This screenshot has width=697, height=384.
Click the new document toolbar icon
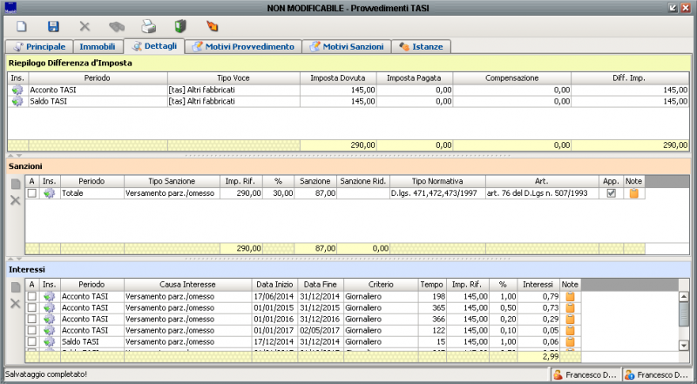tap(22, 27)
